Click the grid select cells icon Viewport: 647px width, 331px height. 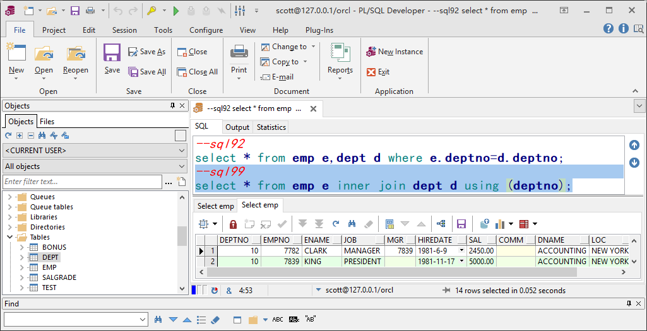(x=203, y=224)
